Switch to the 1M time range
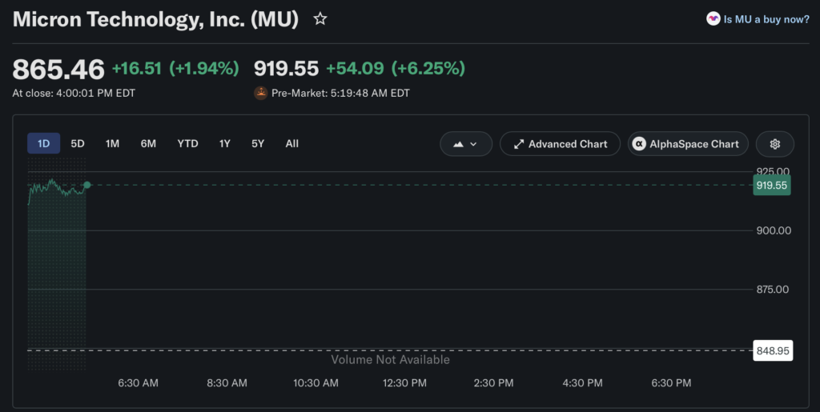 pyautogui.click(x=112, y=143)
